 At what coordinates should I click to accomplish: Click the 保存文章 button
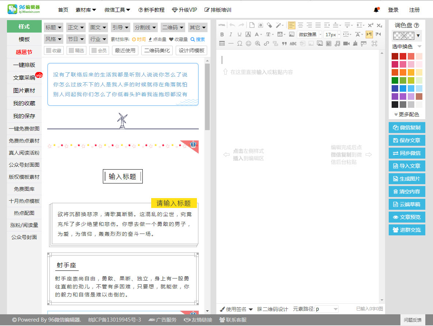coord(407,140)
